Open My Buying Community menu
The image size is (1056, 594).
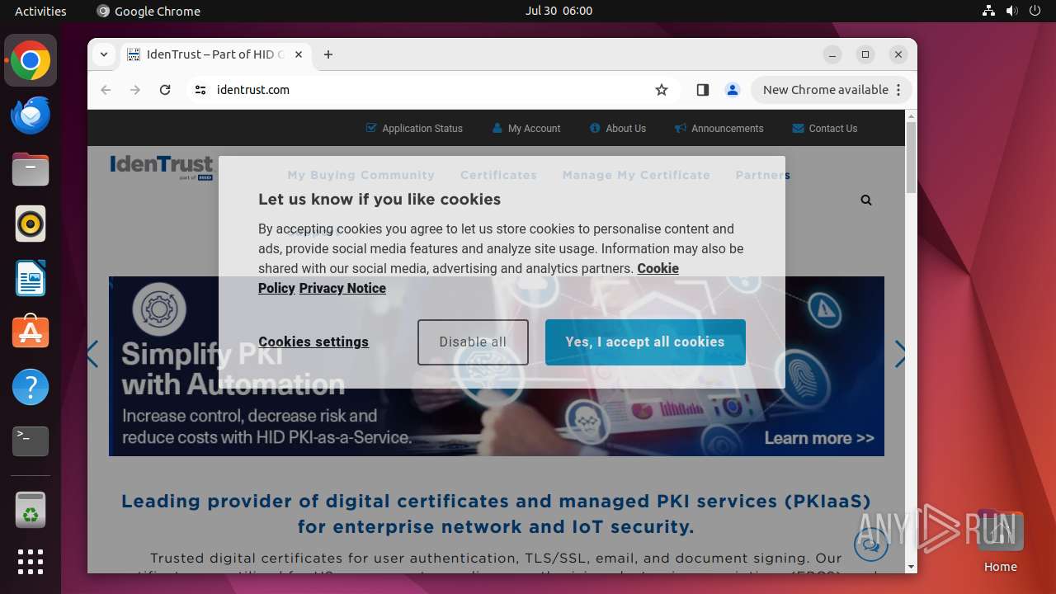(361, 175)
